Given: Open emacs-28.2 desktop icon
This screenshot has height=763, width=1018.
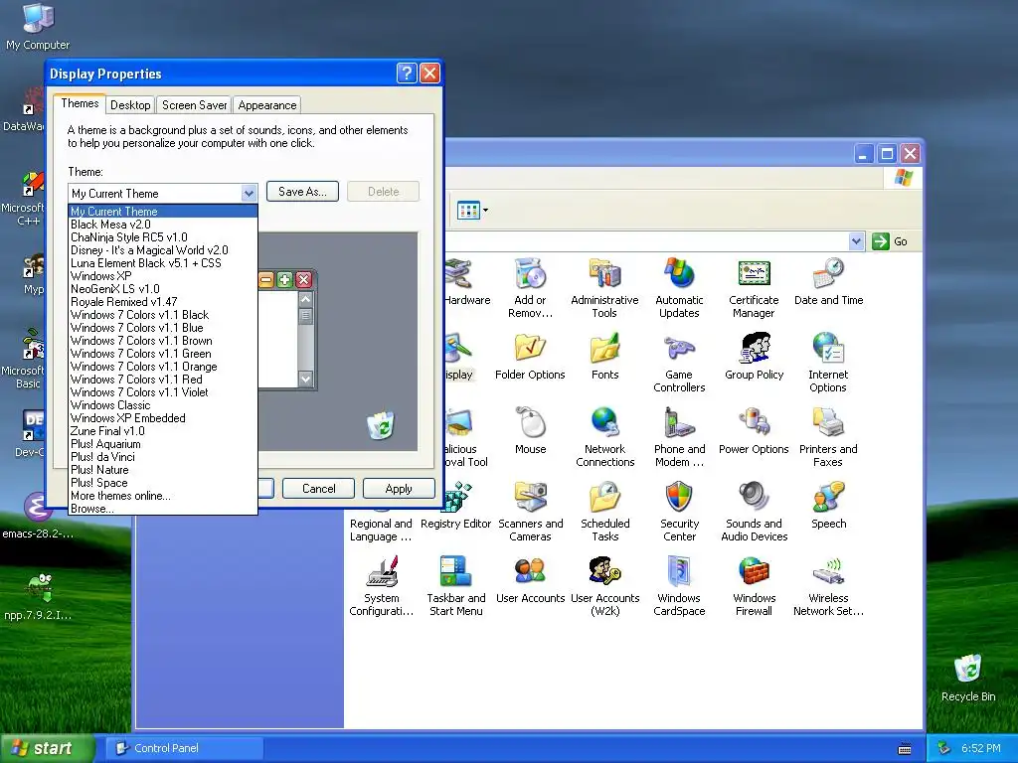Looking at the screenshot, I should point(38,516).
